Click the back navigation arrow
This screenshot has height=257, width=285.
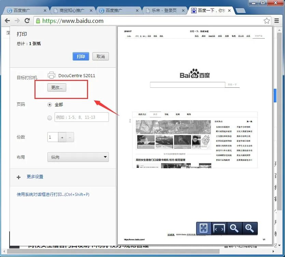(x=8, y=20)
